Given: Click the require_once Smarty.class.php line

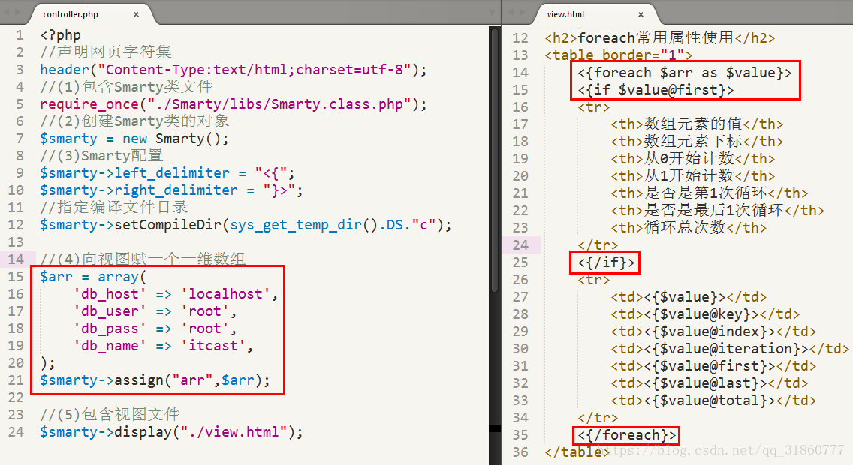Looking at the screenshot, I should [x=234, y=104].
